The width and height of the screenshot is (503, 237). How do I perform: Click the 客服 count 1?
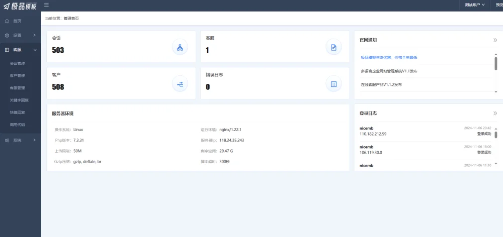[207, 50]
